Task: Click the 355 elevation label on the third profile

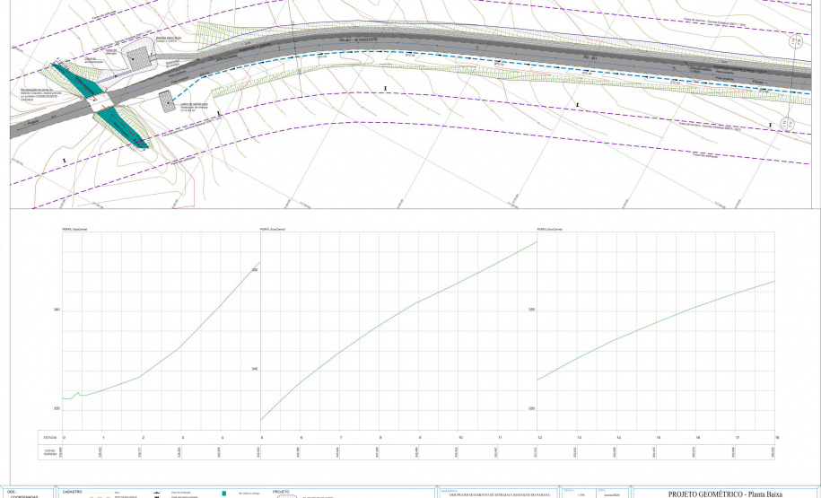Action: pyautogui.click(x=531, y=310)
